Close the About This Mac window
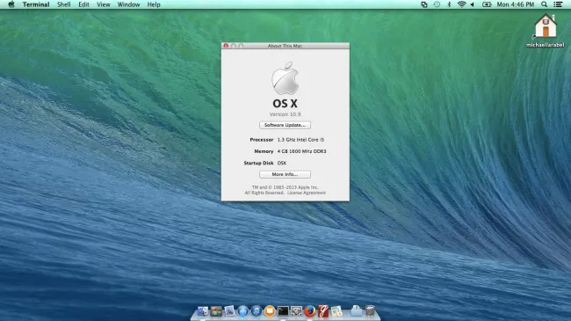Image resolution: width=571 pixels, height=321 pixels. point(226,46)
